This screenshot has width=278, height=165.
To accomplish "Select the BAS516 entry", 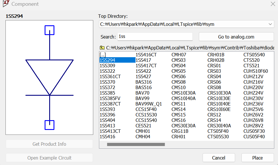I will (x=144, y=88).
